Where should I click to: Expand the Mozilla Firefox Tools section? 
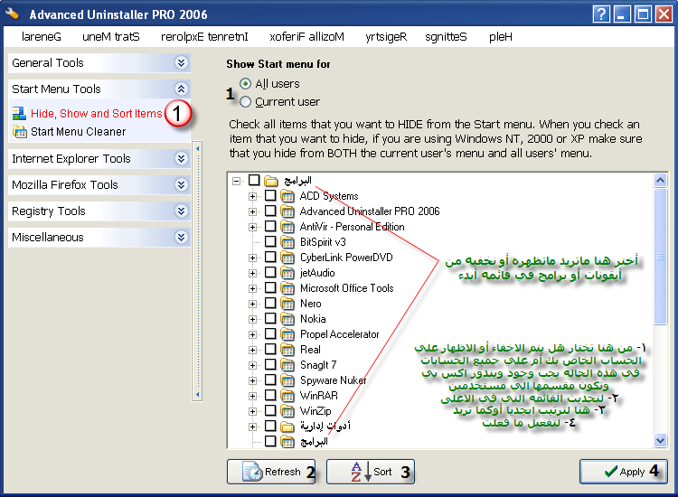pos(181,185)
